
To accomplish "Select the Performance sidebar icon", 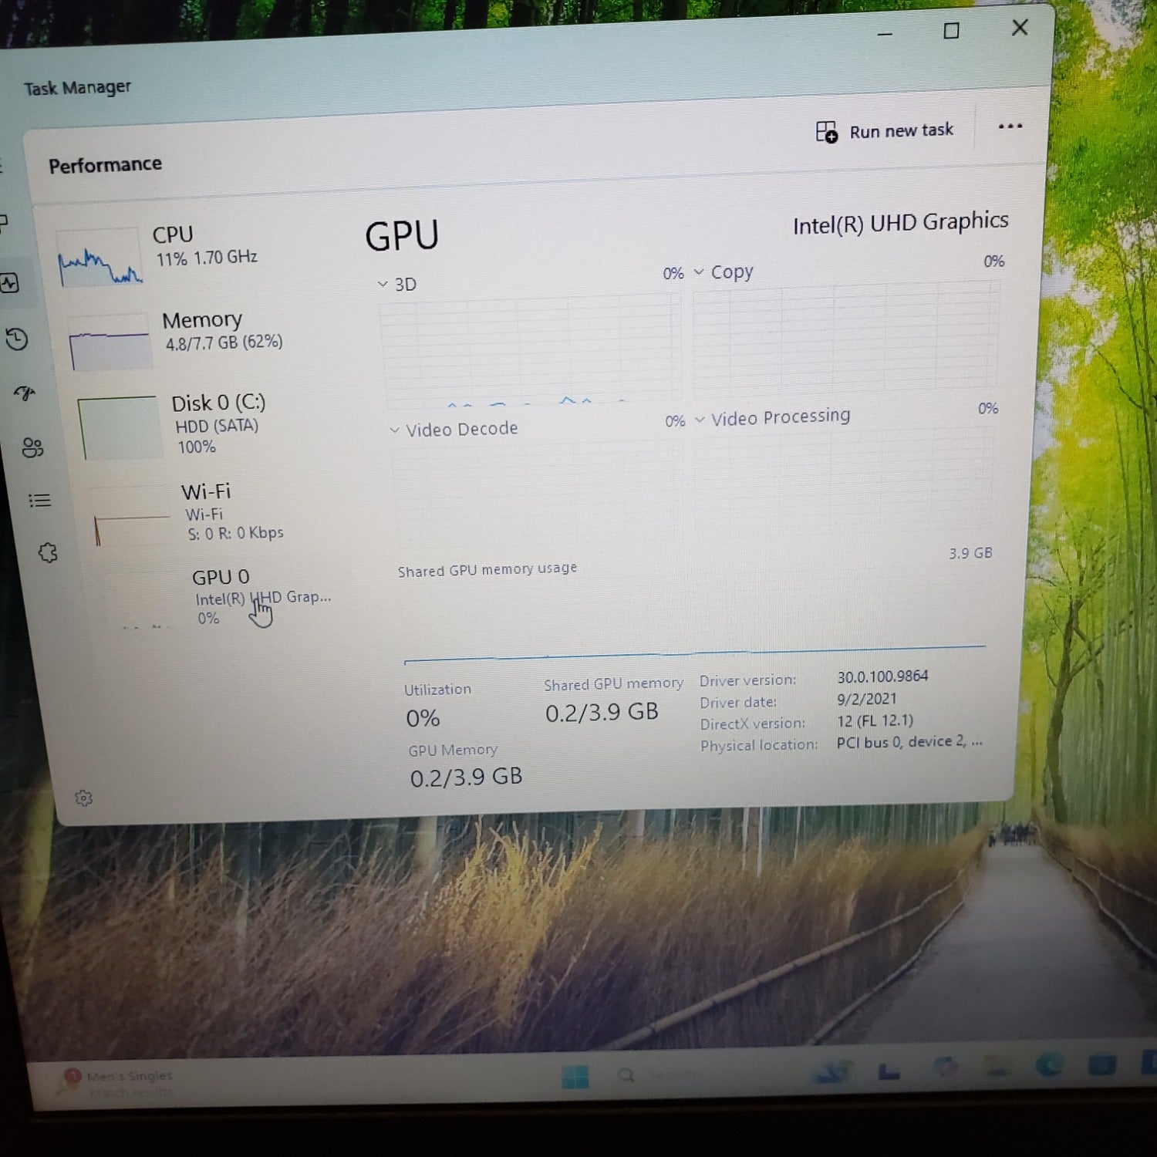I will pyautogui.click(x=11, y=283).
